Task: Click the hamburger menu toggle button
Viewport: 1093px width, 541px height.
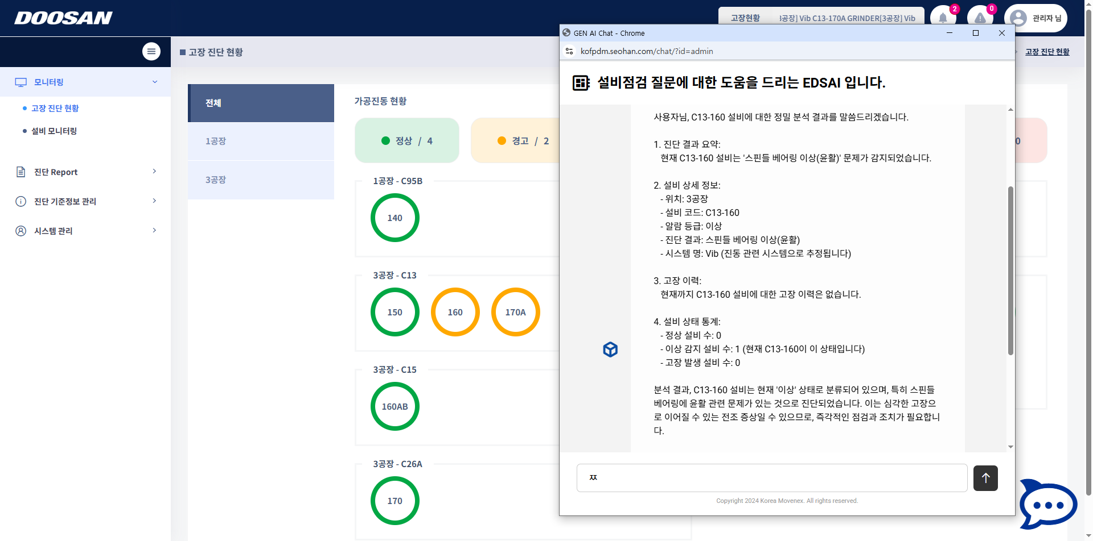Action: tap(151, 51)
